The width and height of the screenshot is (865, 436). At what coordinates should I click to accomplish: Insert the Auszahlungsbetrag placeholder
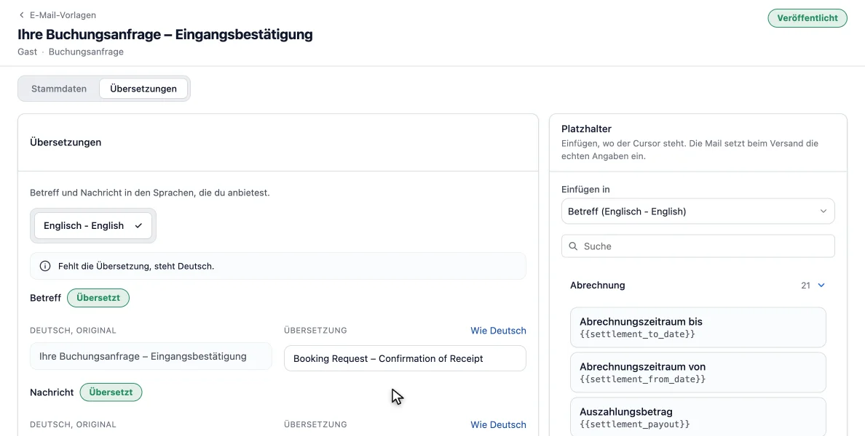click(x=698, y=417)
